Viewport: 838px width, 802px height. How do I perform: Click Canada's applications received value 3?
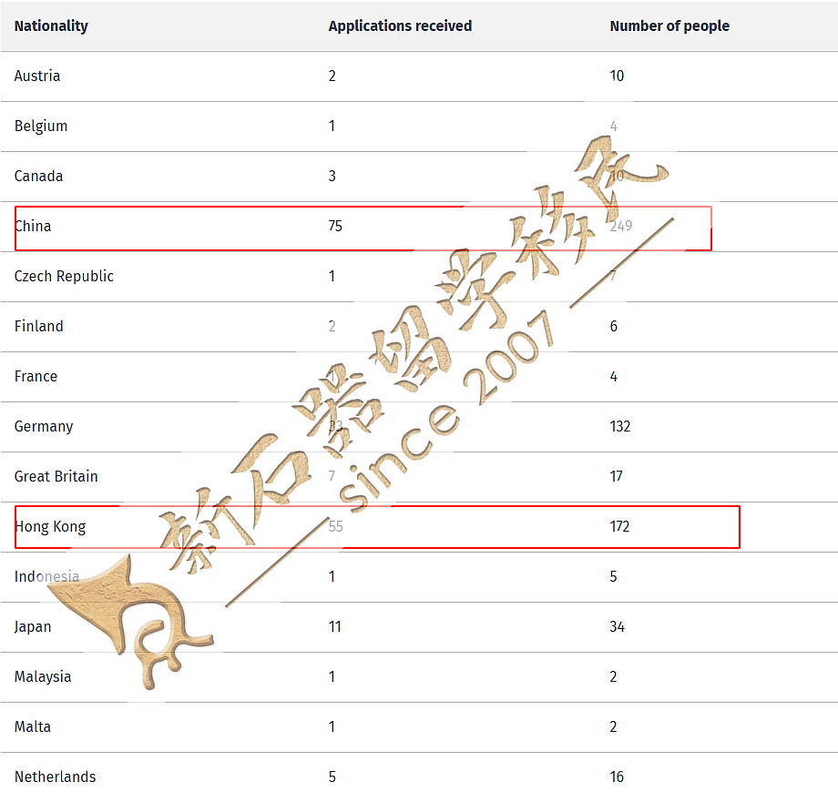332,177
